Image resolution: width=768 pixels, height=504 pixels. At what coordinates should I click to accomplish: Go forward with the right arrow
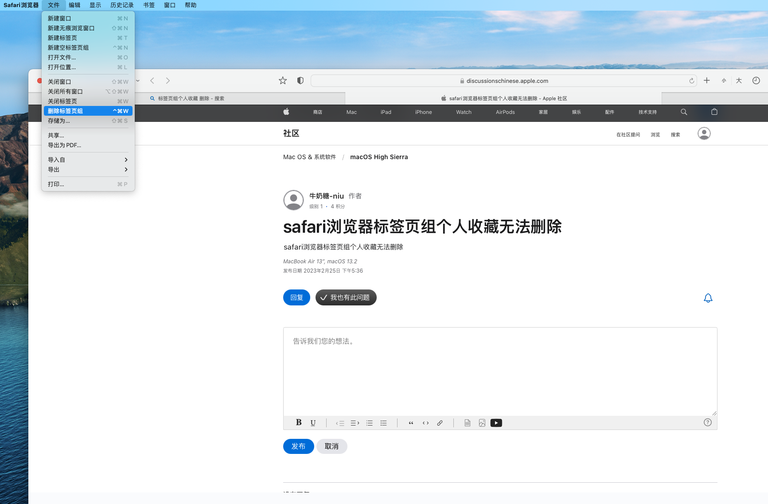168,81
